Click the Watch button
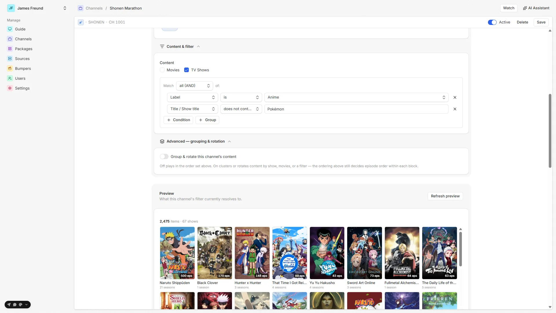The height and width of the screenshot is (313, 556). [x=509, y=8]
